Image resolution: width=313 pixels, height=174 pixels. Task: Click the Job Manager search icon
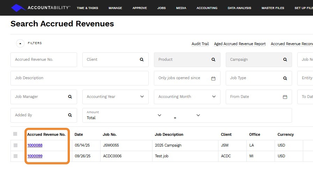pyautogui.click(x=70, y=97)
